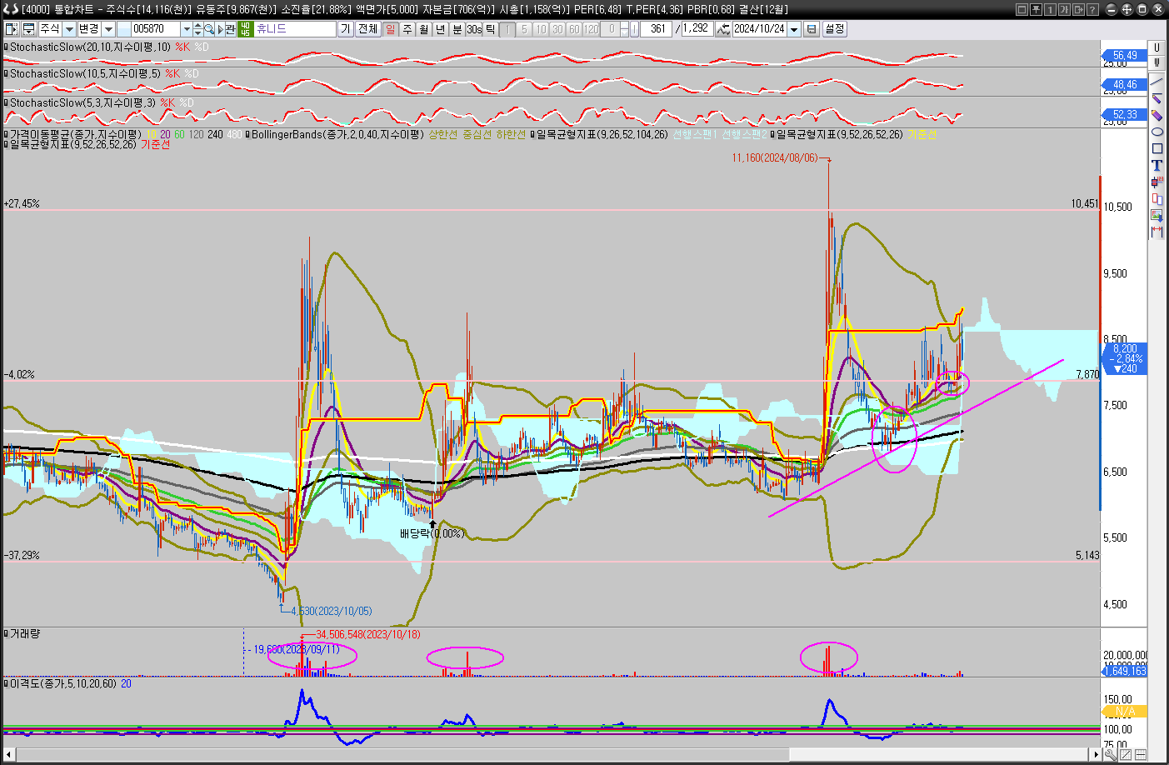Pick the purple freehand pen tool
The width and height of the screenshot is (1169, 765).
(1157, 115)
